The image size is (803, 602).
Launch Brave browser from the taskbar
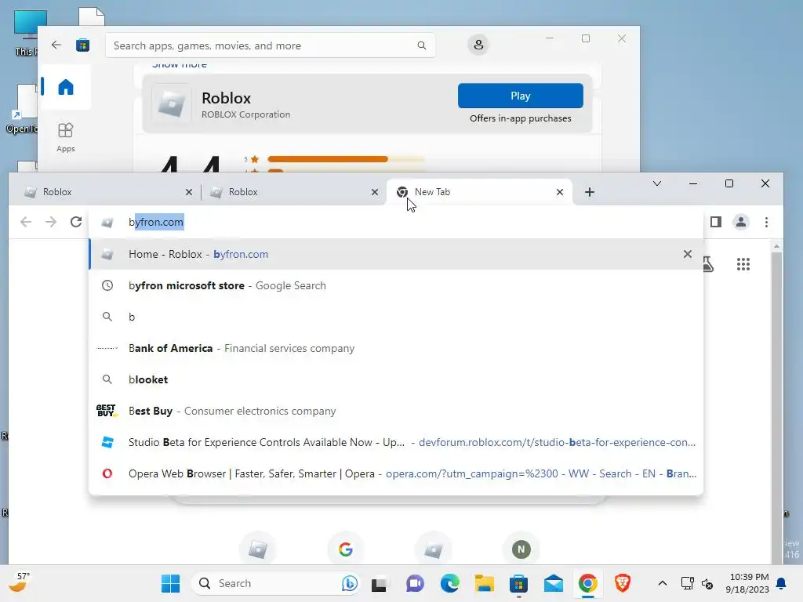(622, 583)
